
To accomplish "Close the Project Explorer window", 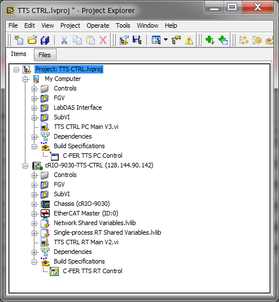I will (x=258, y=7).
